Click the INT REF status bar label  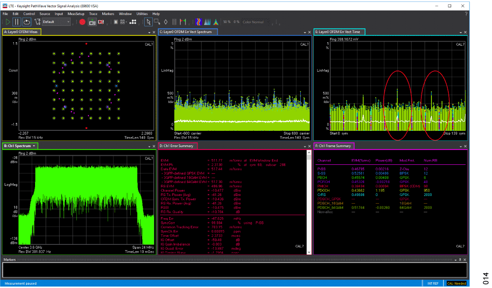tap(433, 283)
